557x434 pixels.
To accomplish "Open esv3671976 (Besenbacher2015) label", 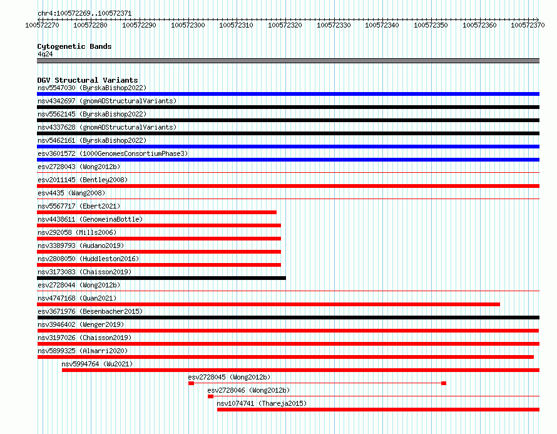I will [x=90, y=311].
